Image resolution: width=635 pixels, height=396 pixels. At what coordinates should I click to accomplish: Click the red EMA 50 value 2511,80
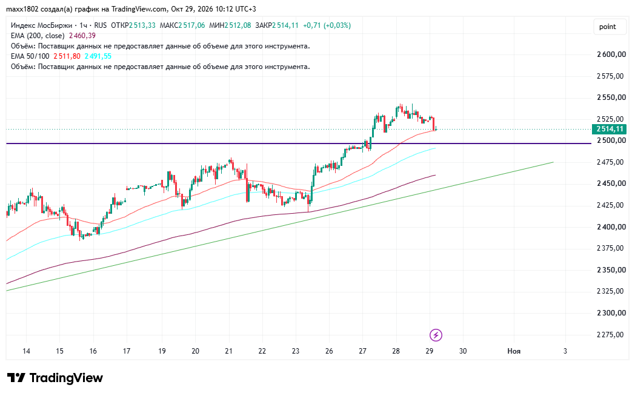tap(67, 56)
